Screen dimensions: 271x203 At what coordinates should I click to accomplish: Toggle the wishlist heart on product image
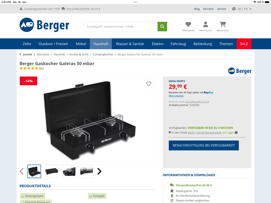pos(149,84)
